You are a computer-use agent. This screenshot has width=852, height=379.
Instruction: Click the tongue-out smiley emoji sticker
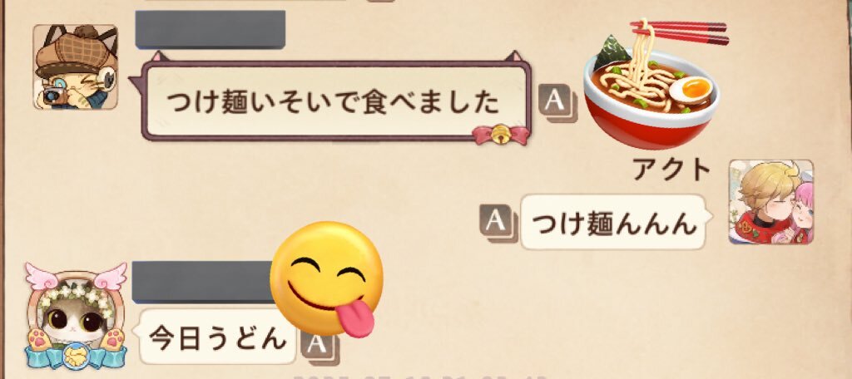(x=327, y=278)
